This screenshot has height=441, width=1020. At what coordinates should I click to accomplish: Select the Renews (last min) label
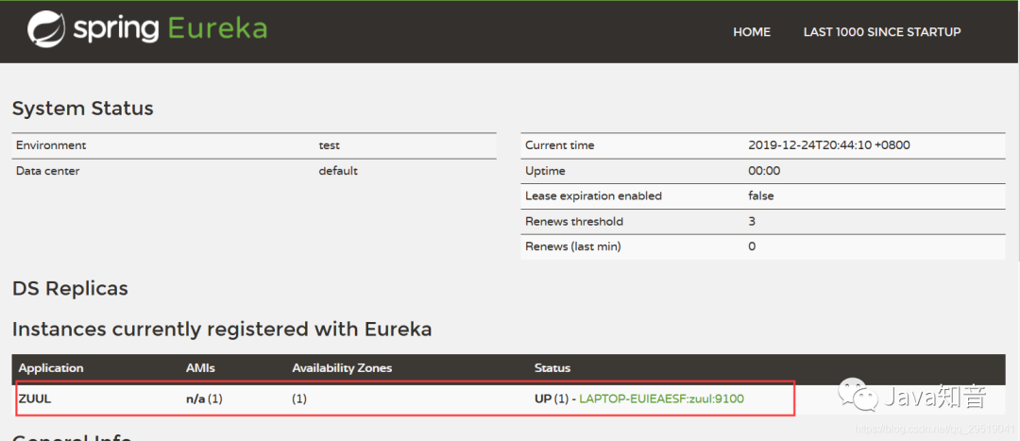pyautogui.click(x=573, y=246)
